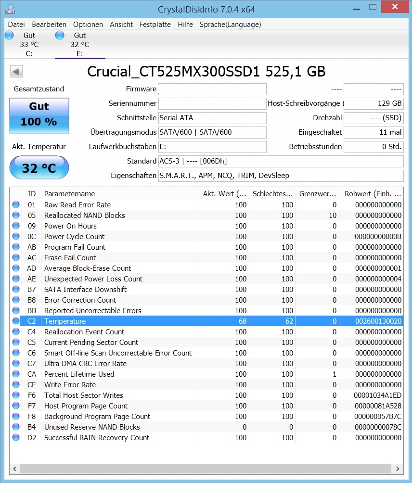Select the Background Program Page Count row
This screenshot has height=483, width=412.
[206, 416]
